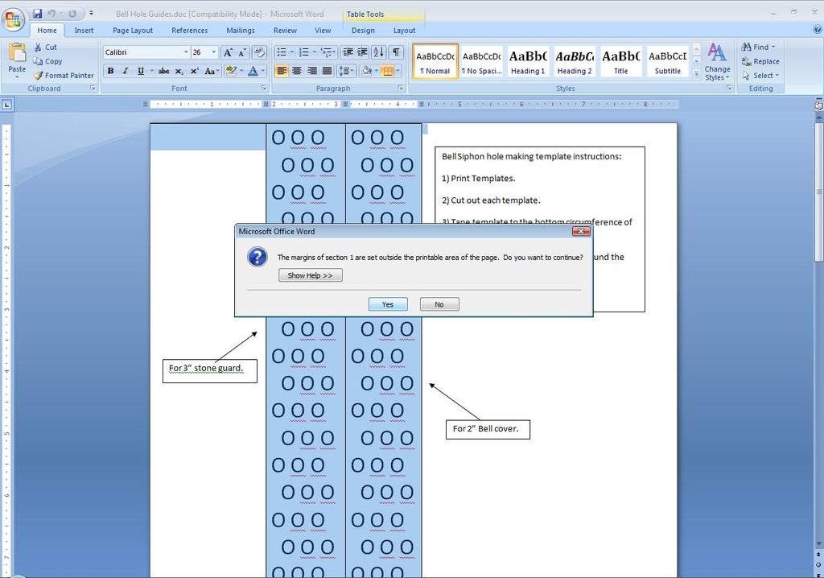Apply subscript formatting
The width and height of the screenshot is (824, 578).
(179, 71)
